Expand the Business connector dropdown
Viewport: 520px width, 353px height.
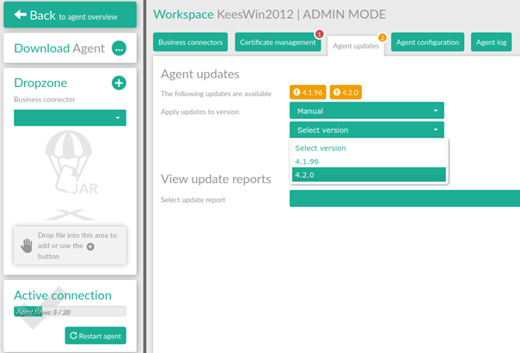click(70, 119)
